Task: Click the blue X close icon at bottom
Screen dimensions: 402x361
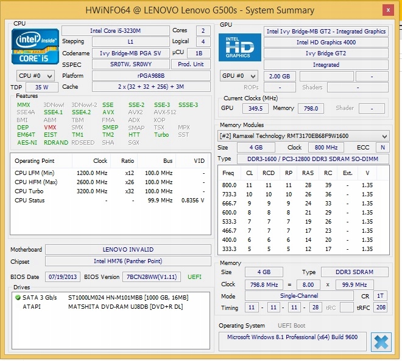Action: click(x=381, y=342)
